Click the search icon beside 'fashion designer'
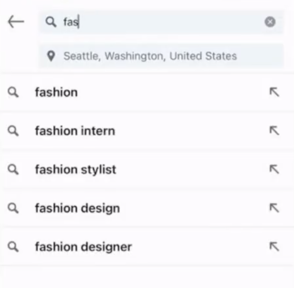Image resolution: width=294 pixels, height=288 pixels. point(13,246)
